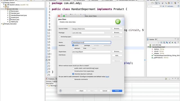Click Add button for Interfaces

pyautogui.click(x=117, y=56)
